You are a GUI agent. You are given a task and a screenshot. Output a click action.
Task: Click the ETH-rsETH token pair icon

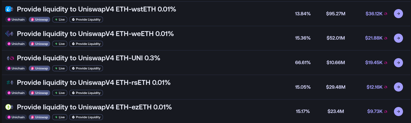10,83
